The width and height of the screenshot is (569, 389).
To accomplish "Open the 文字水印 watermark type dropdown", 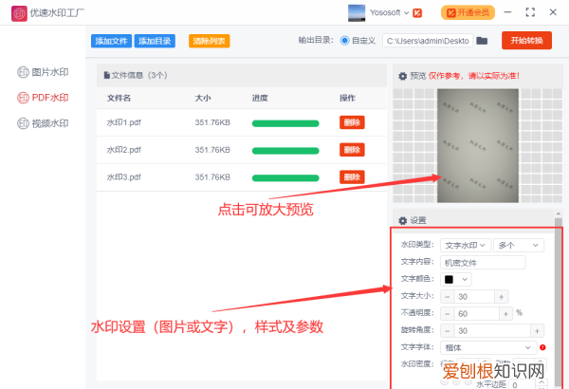I will click(x=466, y=245).
